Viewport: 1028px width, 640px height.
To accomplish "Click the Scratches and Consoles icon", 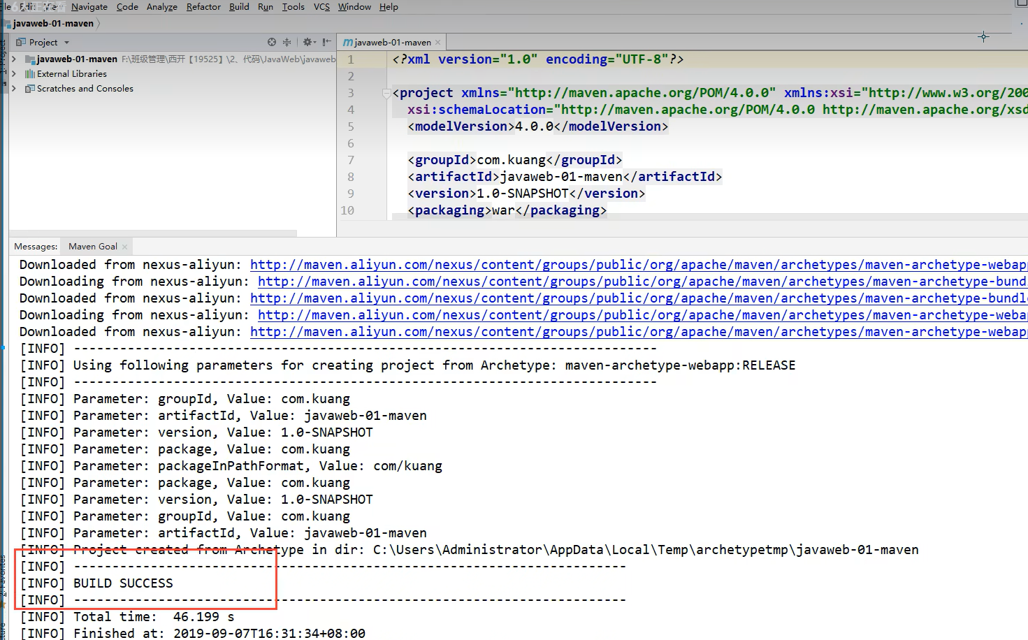I will click(30, 89).
